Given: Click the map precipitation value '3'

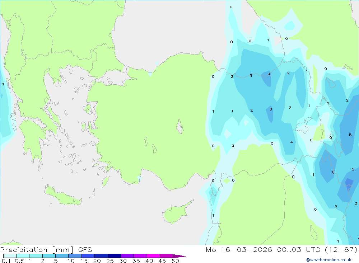Looking at the screenshot, I should [x=356, y=203].
